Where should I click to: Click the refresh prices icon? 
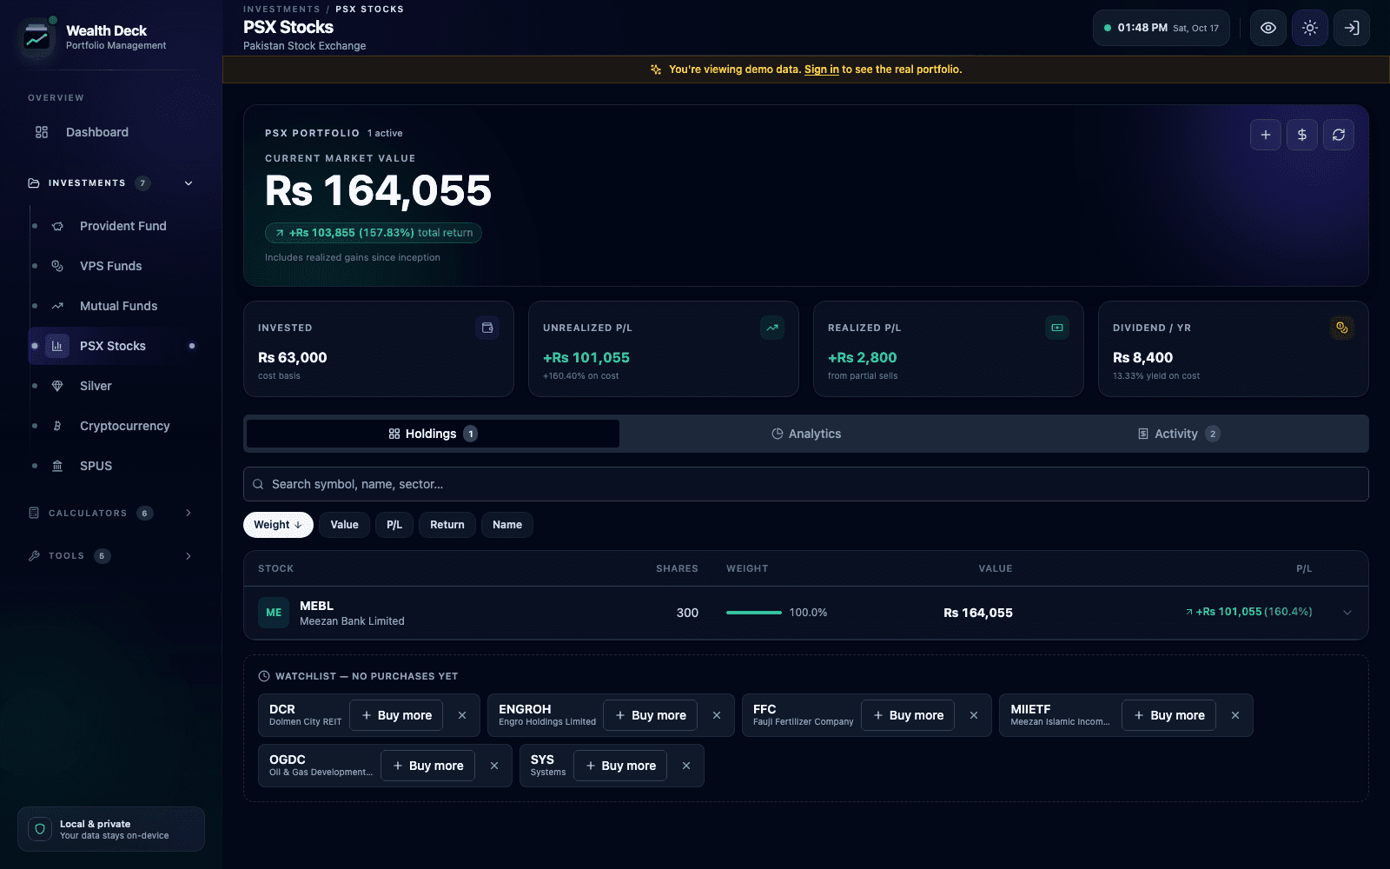coord(1338,135)
